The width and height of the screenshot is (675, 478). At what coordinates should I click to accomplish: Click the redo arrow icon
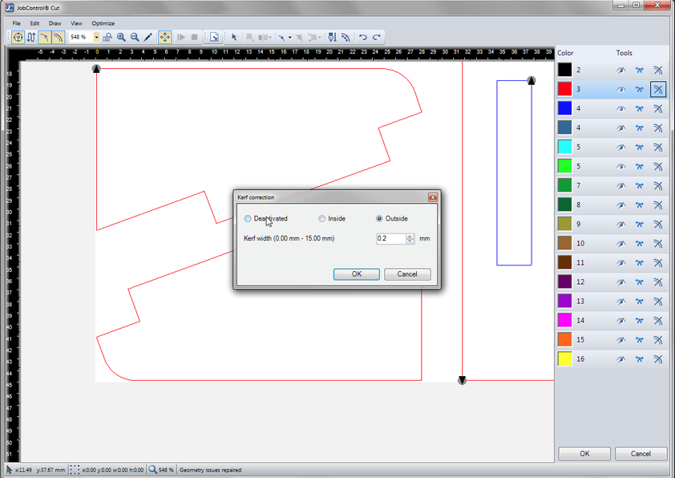coord(376,37)
